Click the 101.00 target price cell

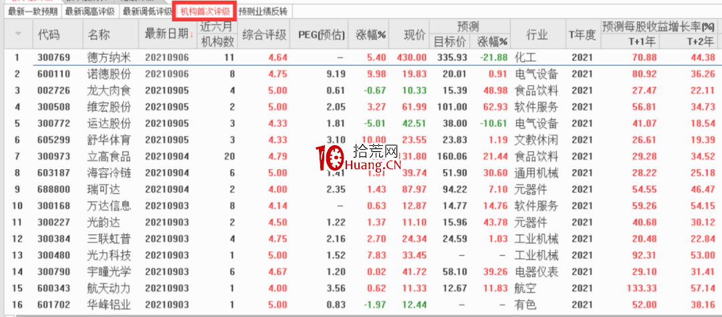(x=453, y=107)
